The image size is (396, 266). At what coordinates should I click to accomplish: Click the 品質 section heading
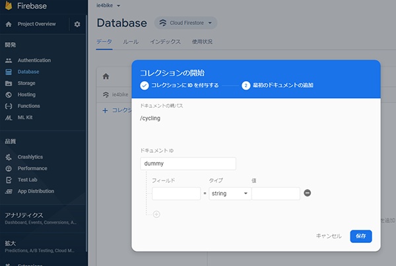coord(11,142)
